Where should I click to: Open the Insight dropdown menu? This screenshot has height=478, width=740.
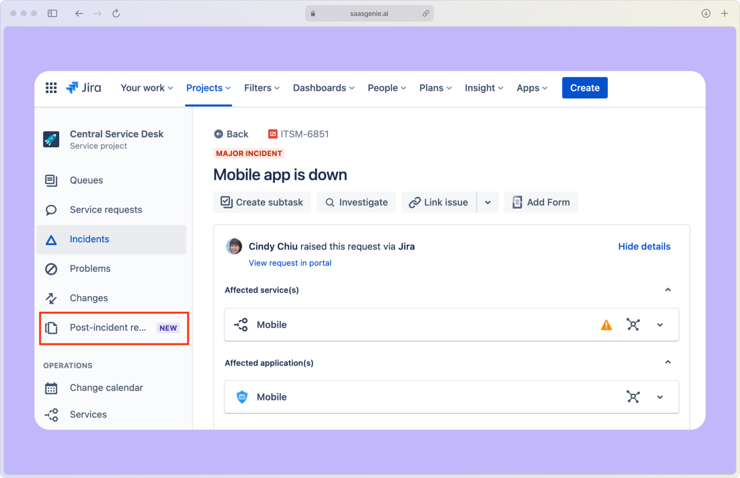(484, 88)
